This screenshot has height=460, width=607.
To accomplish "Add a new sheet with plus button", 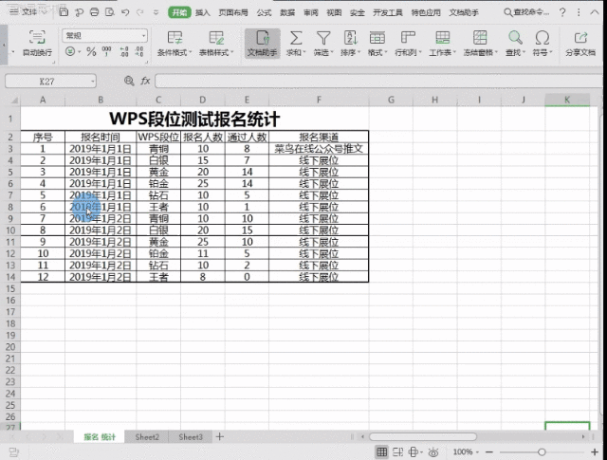I will [x=220, y=437].
